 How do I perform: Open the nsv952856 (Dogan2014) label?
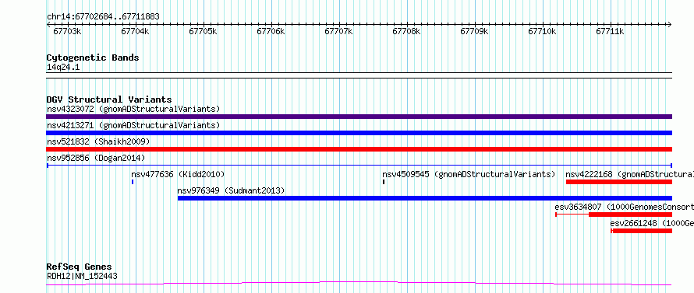(x=96, y=158)
